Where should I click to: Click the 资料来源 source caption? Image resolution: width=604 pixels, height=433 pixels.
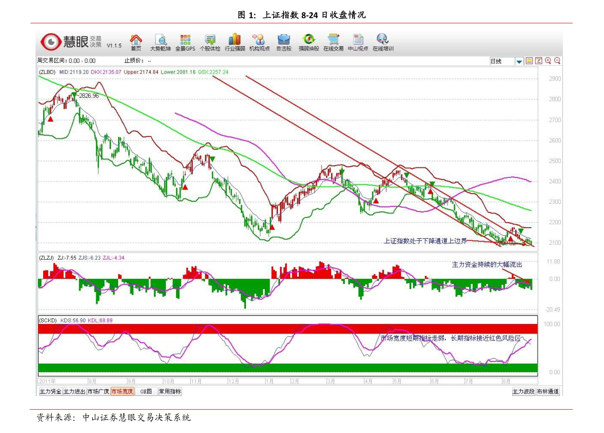point(114,418)
